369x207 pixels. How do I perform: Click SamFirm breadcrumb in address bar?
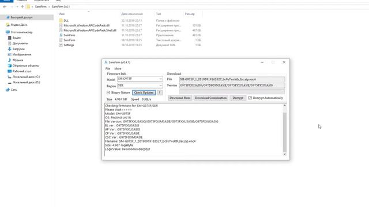pyautogui.click(x=41, y=7)
